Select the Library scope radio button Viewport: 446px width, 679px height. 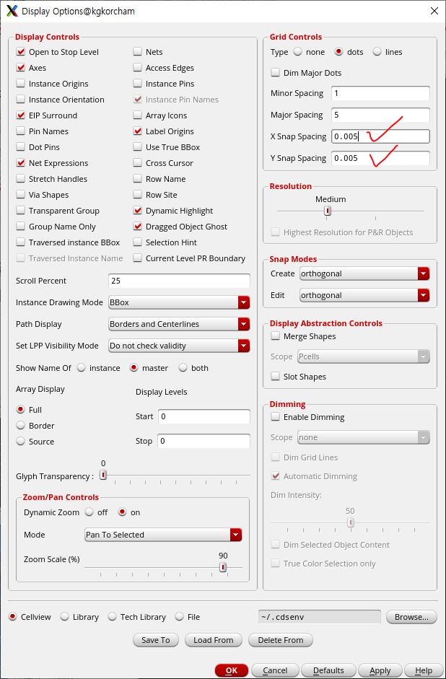click(64, 617)
